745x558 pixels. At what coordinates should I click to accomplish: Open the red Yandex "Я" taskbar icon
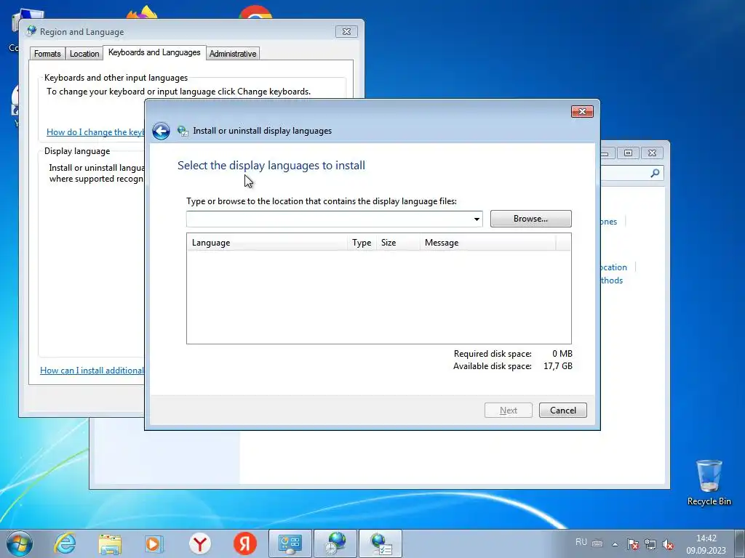point(244,543)
